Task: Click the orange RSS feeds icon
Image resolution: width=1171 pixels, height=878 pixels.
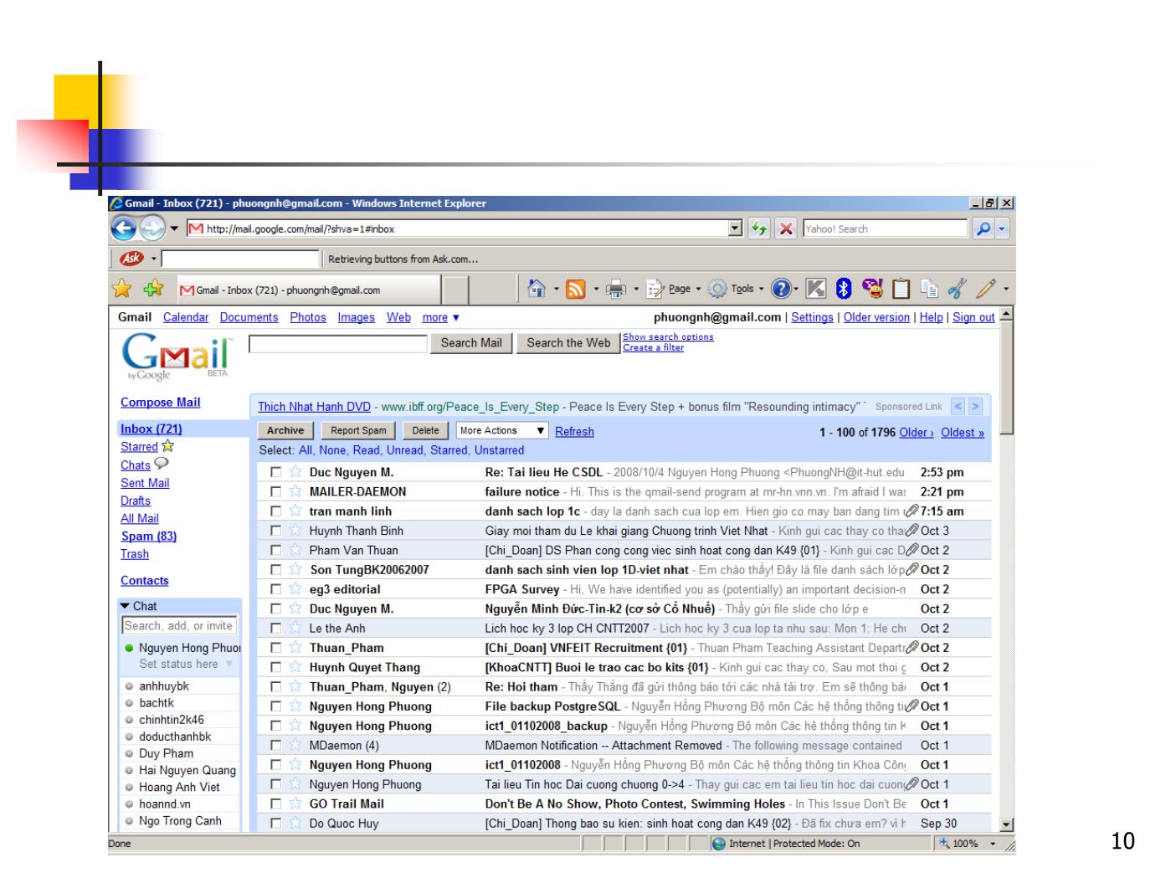Action: point(576,289)
